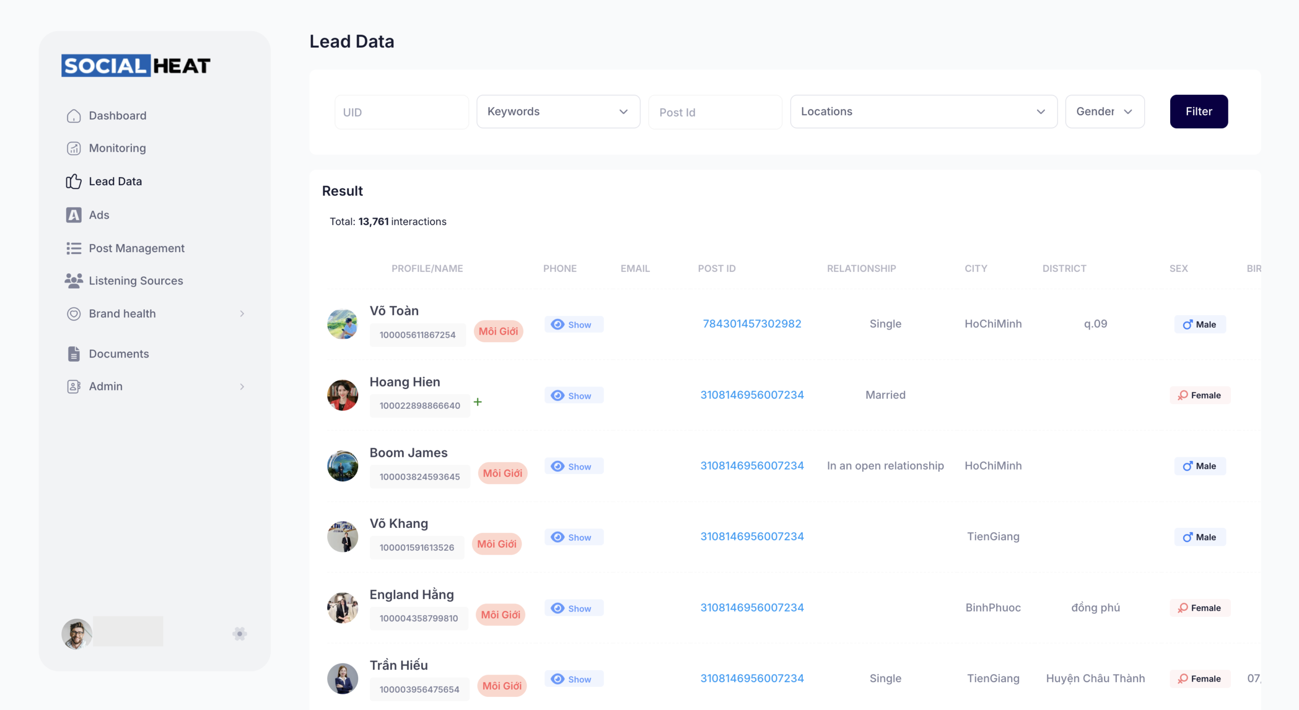Click the Ads letter-A icon
This screenshot has width=1299, height=710.
(74, 215)
